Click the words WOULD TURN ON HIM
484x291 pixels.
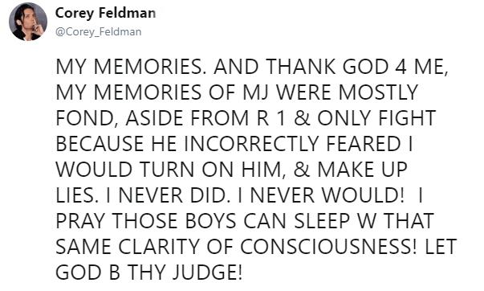click(169, 170)
